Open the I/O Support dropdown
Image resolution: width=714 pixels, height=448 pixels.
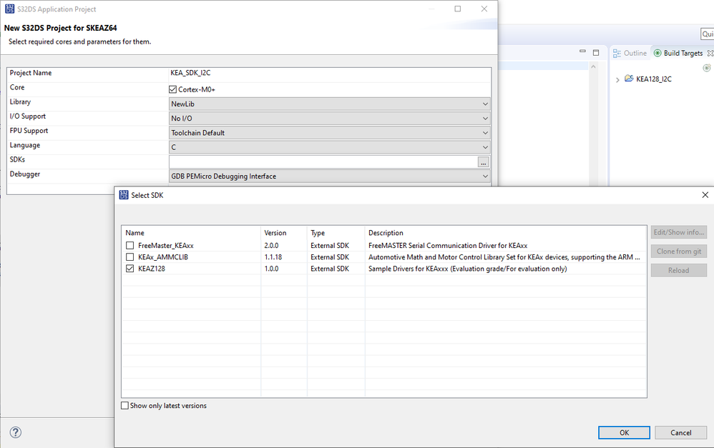pos(329,119)
